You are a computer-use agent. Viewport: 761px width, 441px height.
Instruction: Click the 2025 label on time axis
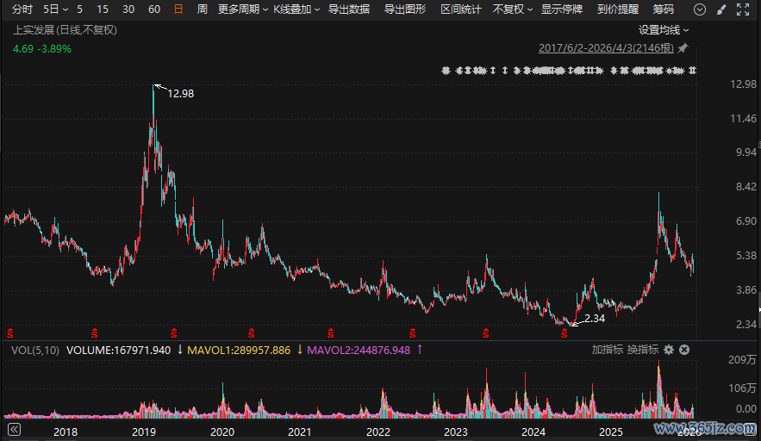[x=611, y=432]
